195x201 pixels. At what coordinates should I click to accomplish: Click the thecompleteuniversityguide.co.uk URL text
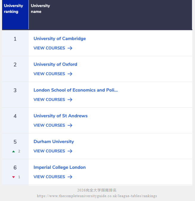97,196
